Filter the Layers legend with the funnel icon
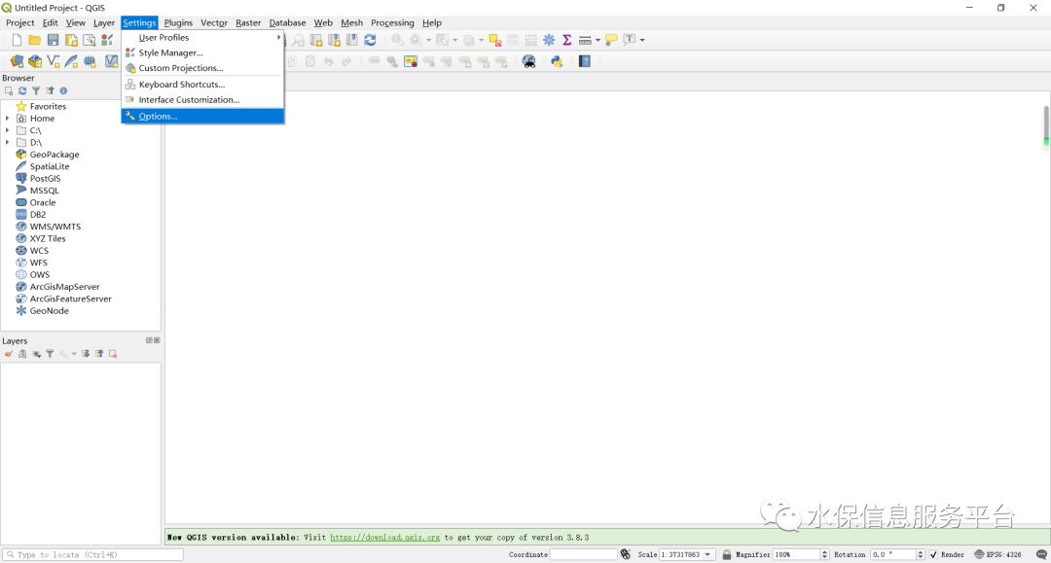1051x563 pixels. (x=50, y=354)
